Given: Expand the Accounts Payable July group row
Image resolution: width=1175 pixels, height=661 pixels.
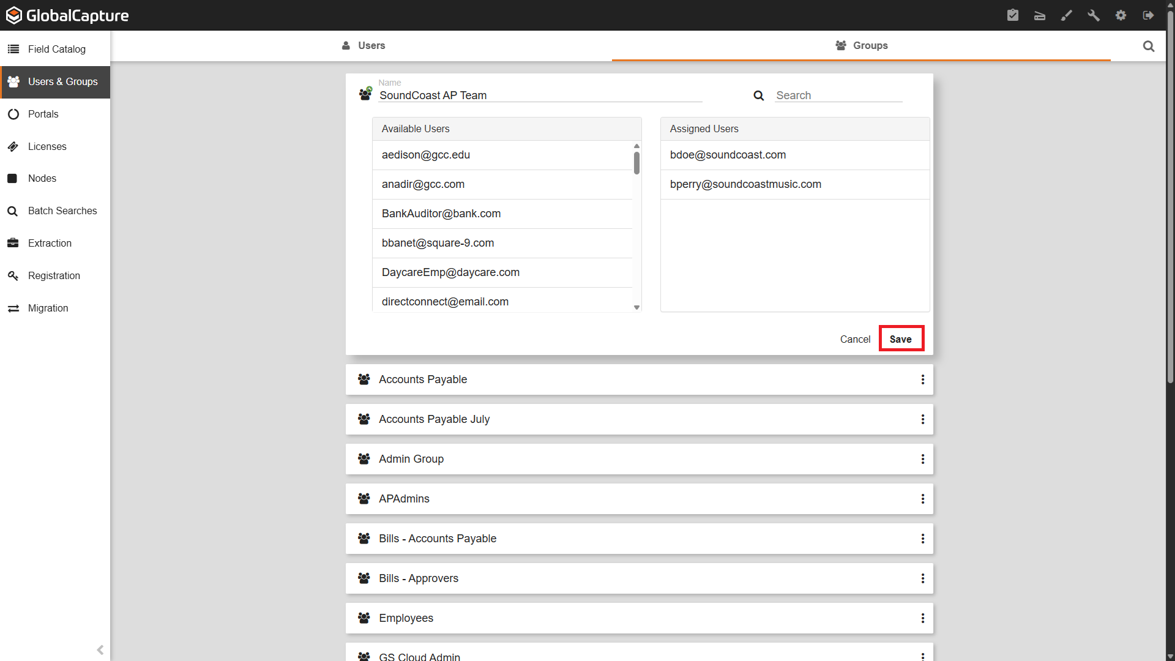Looking at the screenshot, I should (640, 419).
